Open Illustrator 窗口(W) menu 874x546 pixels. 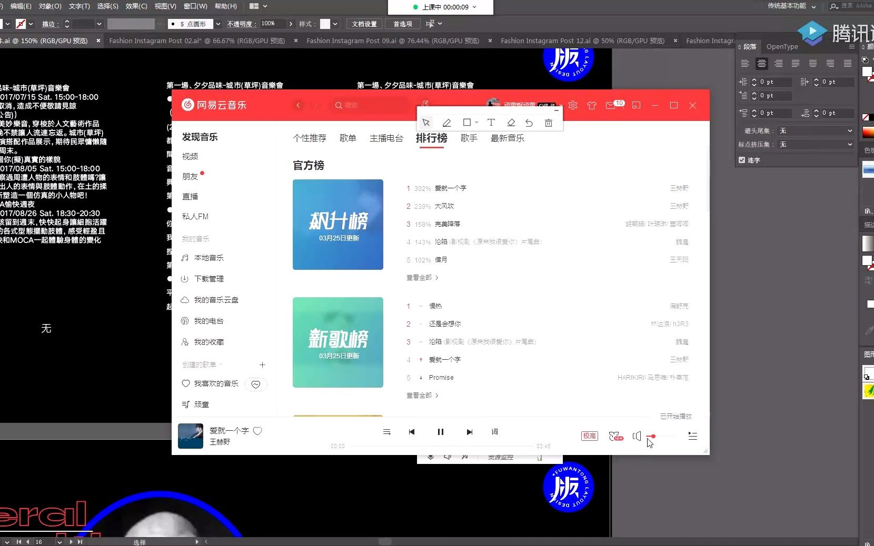pos(195,6)
